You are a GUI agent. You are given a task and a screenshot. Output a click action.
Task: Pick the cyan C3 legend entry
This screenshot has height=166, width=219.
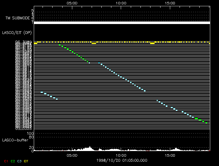click(x=19, y=161)
